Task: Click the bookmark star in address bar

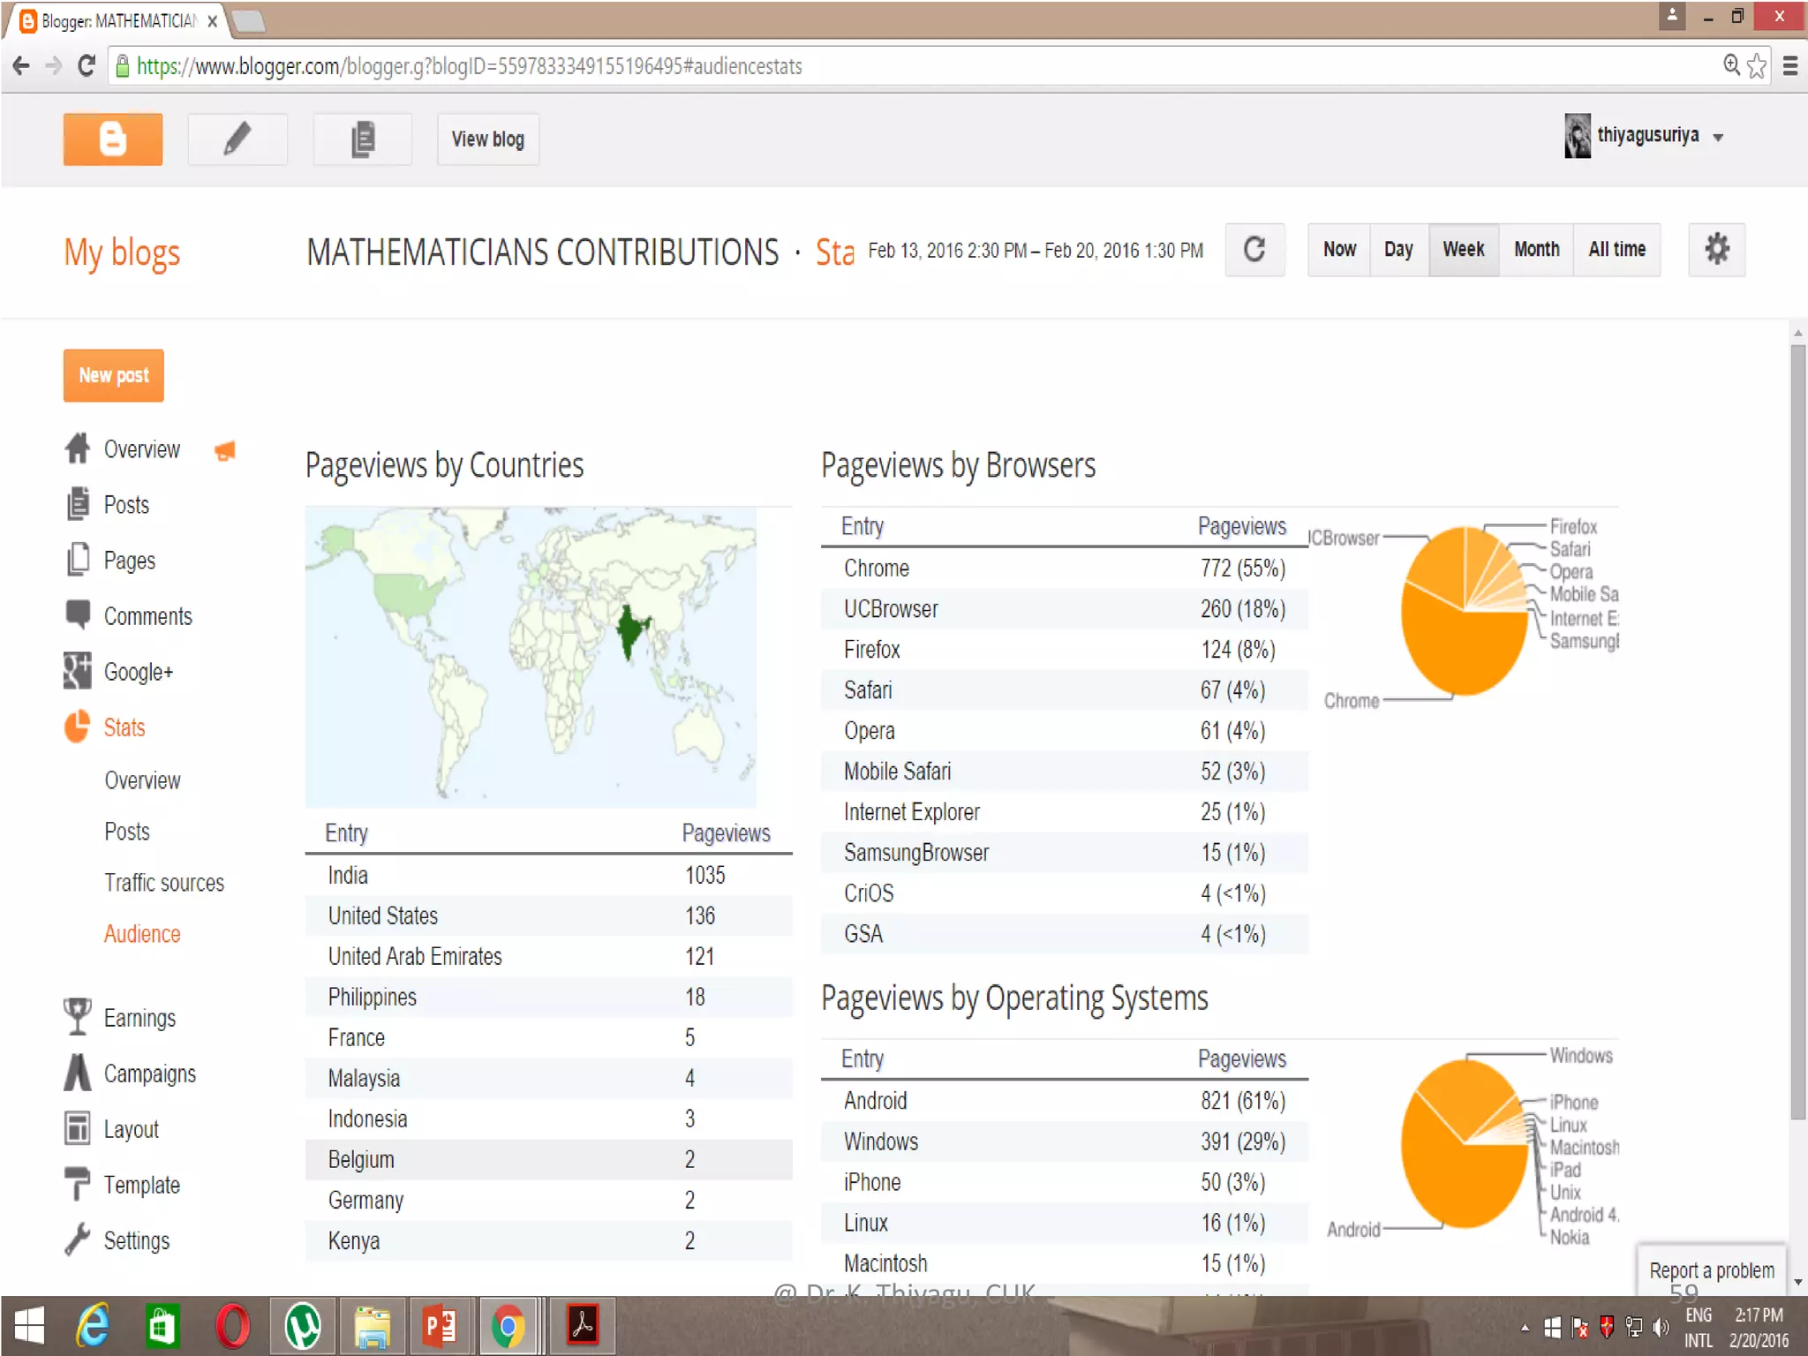Action: 1757,66
